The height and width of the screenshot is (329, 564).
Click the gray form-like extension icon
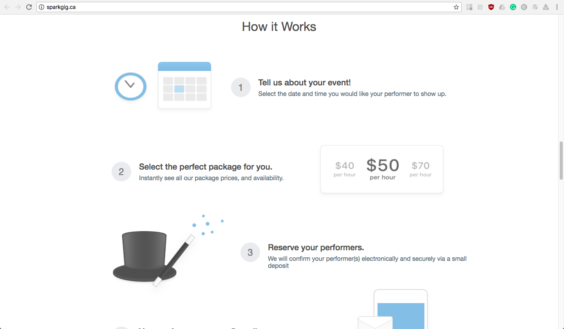pos(480,7)
